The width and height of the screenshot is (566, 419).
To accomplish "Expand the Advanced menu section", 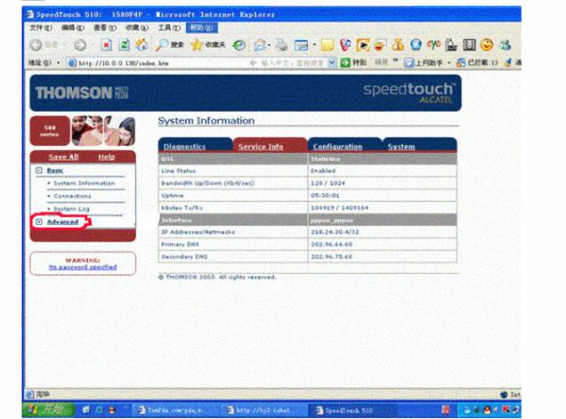I will 38,222.
